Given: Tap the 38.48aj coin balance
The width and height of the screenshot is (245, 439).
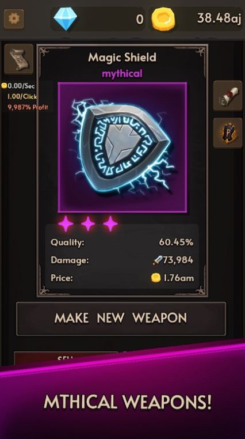Looking at the screenshot, I should (219, 18).
